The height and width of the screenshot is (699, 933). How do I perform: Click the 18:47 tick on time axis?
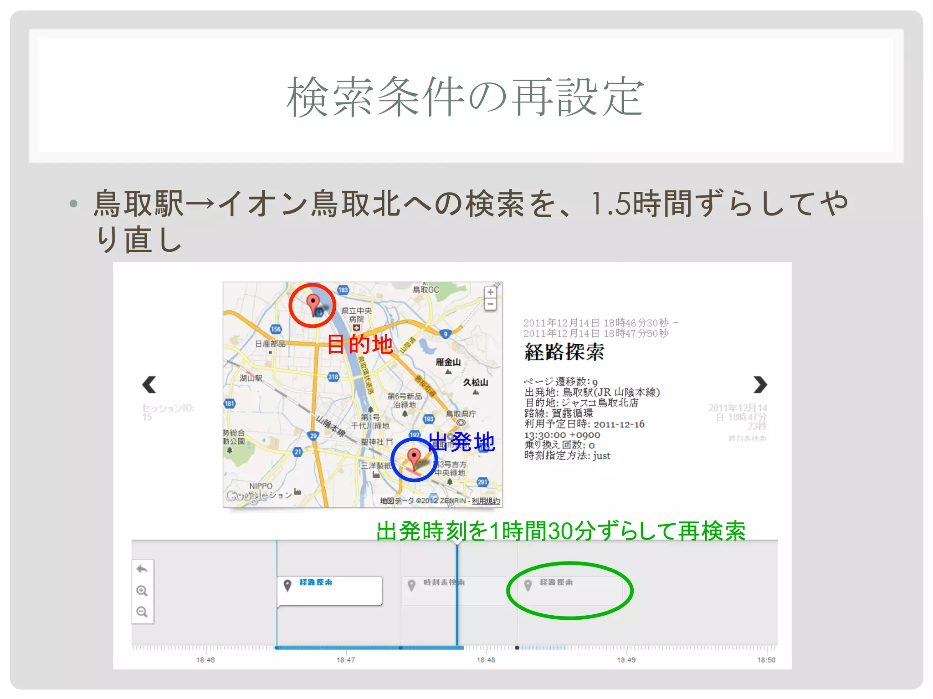[345, 659]
